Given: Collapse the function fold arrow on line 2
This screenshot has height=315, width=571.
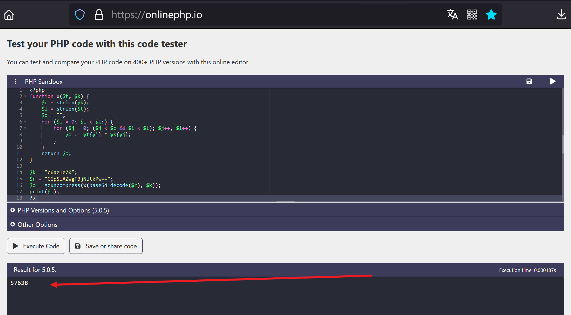Looking at the screenshot, I should point(25,96).
